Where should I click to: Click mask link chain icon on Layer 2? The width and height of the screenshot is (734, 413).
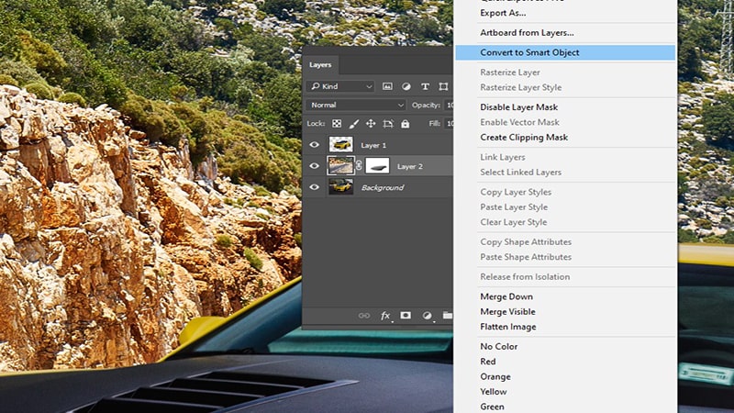point(359,166)
